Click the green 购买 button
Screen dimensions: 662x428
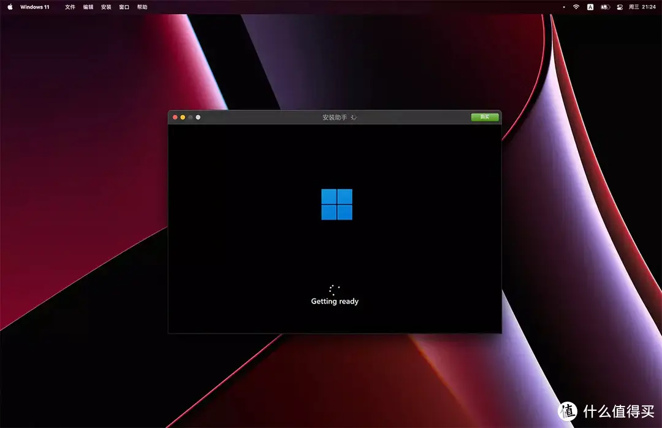coord(485,117)
